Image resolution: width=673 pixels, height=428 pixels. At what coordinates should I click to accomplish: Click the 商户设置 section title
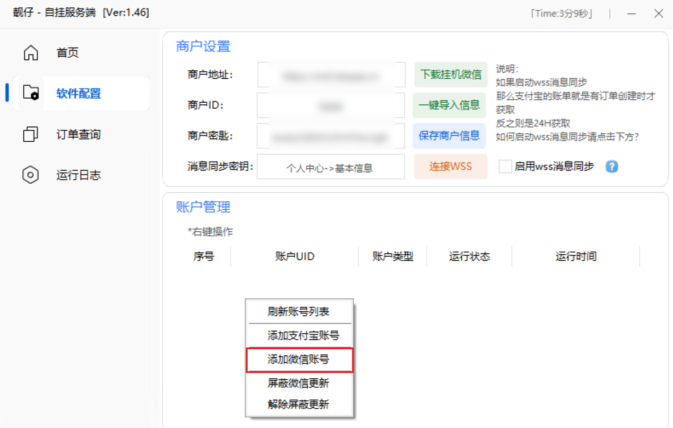[x=203, y=46]
